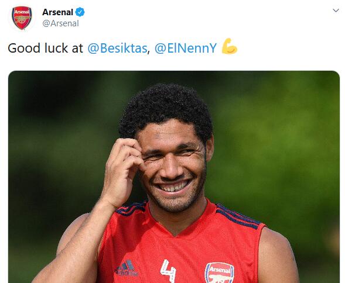
Task: Click the Arsenal display name
Action: click(x=57, y=12)
